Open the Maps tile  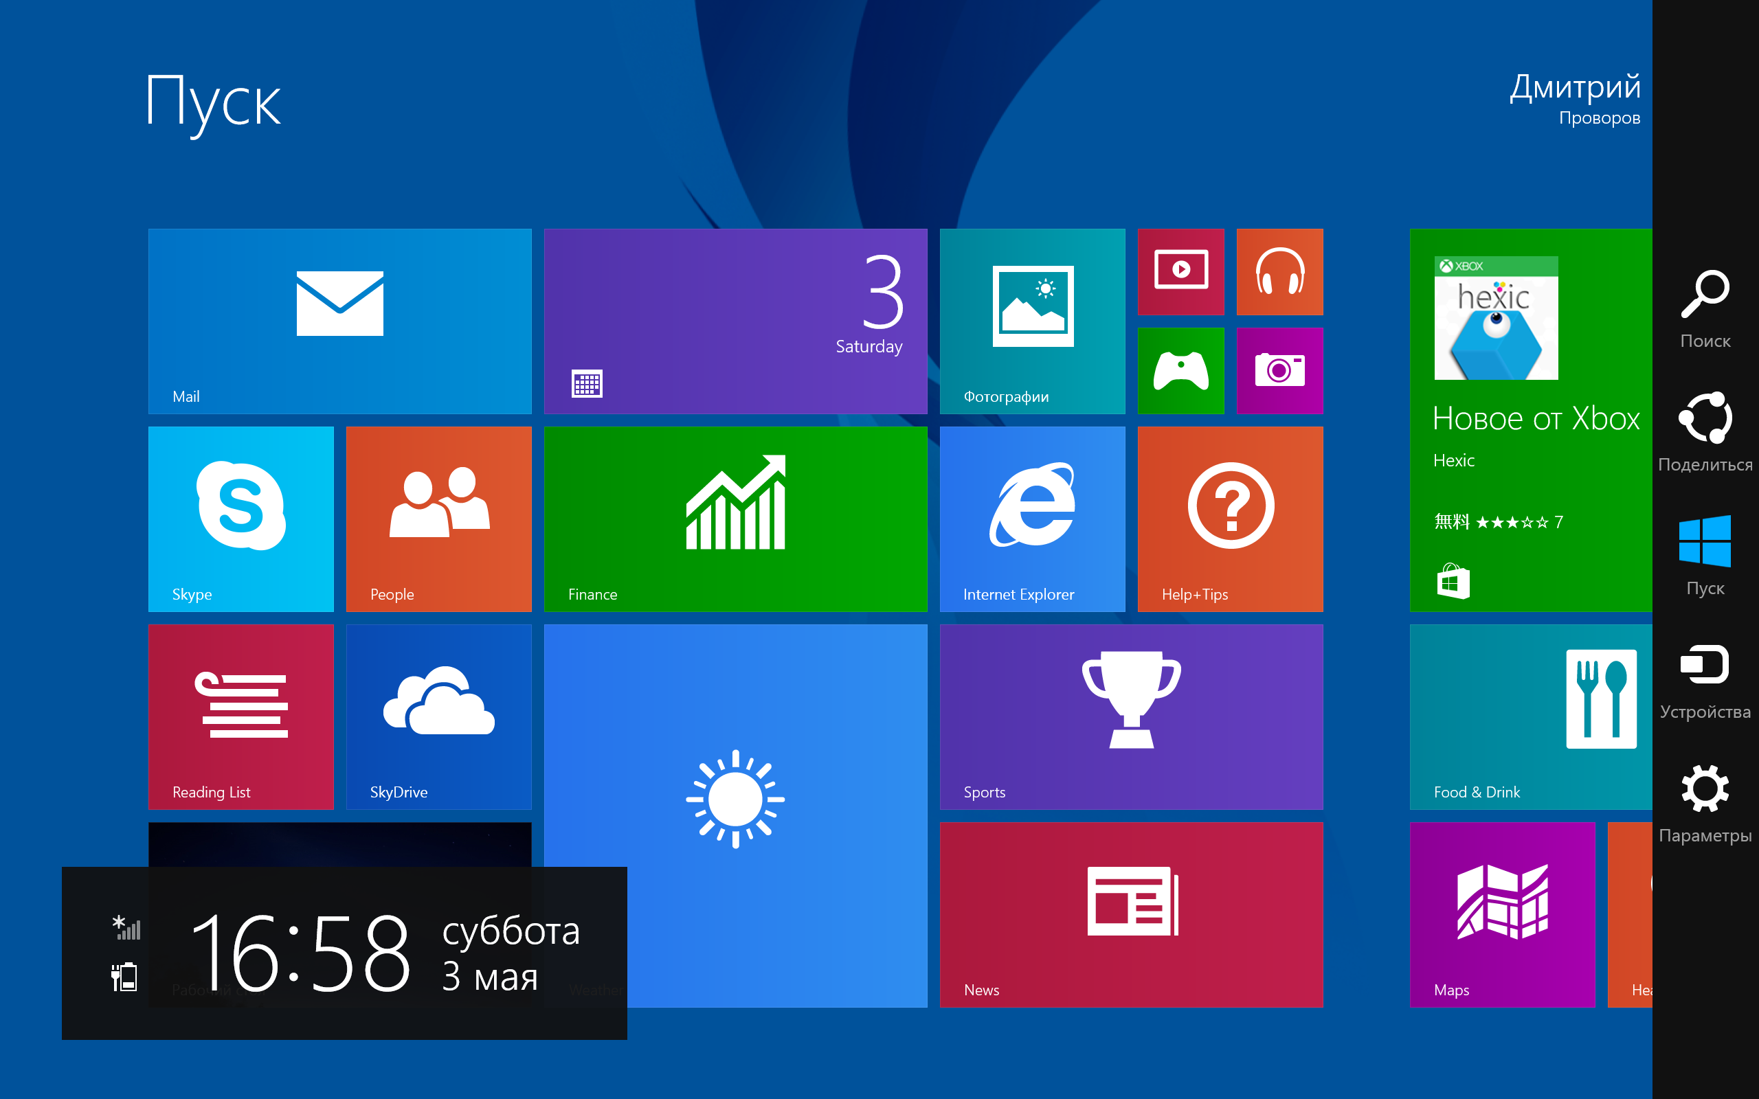[x=1503, y=914]
